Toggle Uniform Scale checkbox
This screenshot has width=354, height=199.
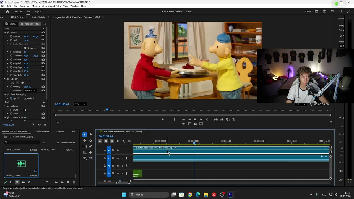click(25, 48)
